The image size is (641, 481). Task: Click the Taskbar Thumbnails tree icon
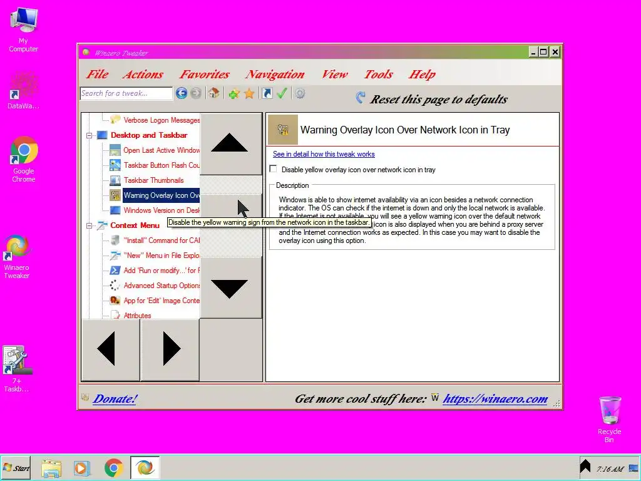(x=115, y=180)
